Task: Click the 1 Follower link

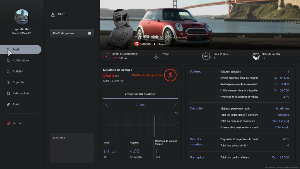Action: click(x=160, y=44)
